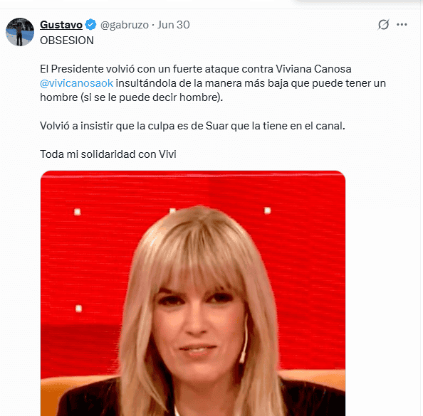Image resolution: width=423 pixels, height=416 pixels.
Task: Click the blue verified checkmark badge
Action: tap(90, 25)
